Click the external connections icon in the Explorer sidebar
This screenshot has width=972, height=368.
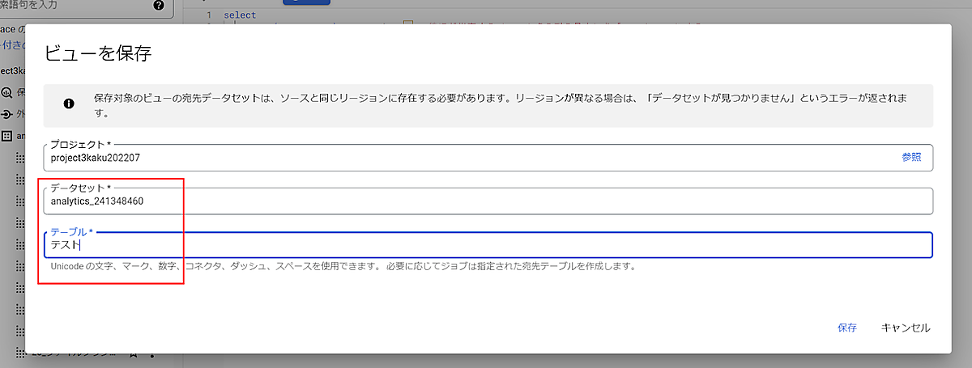point(7,114)
